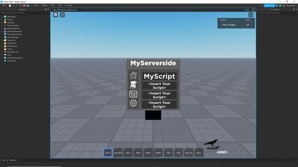Click the second Insert Your Script button
The width and height of the screenshot is (298, 167).
click(159, 95)
